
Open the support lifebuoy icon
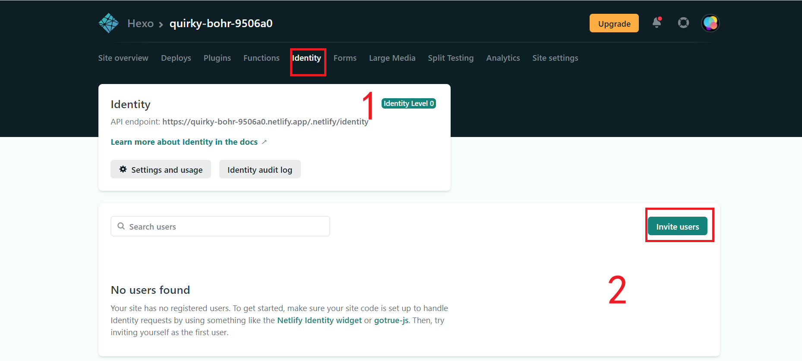[683, 22]
